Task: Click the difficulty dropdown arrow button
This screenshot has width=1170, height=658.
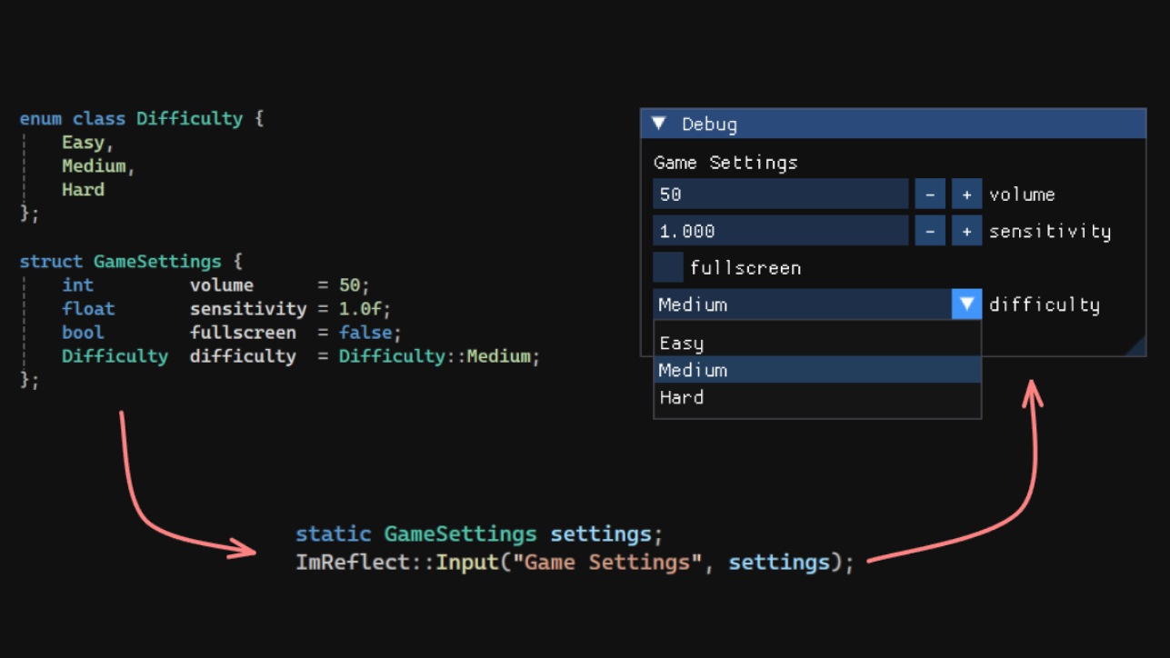Action: (x=966, y=304)
